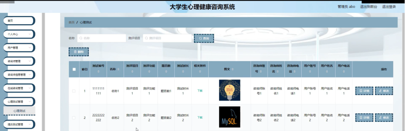This screenshot has width=405, height=131.
Task: Sort by 用户账号 column sort icon
Action: tap(310, 72)
